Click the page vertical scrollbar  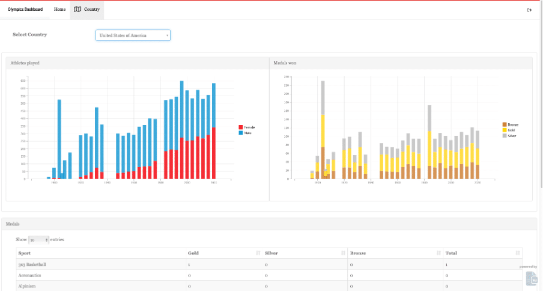coord(541,95)
